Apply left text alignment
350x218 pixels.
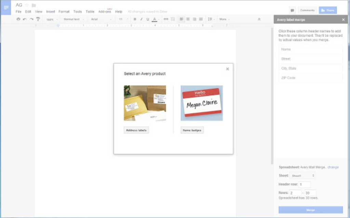181,19
